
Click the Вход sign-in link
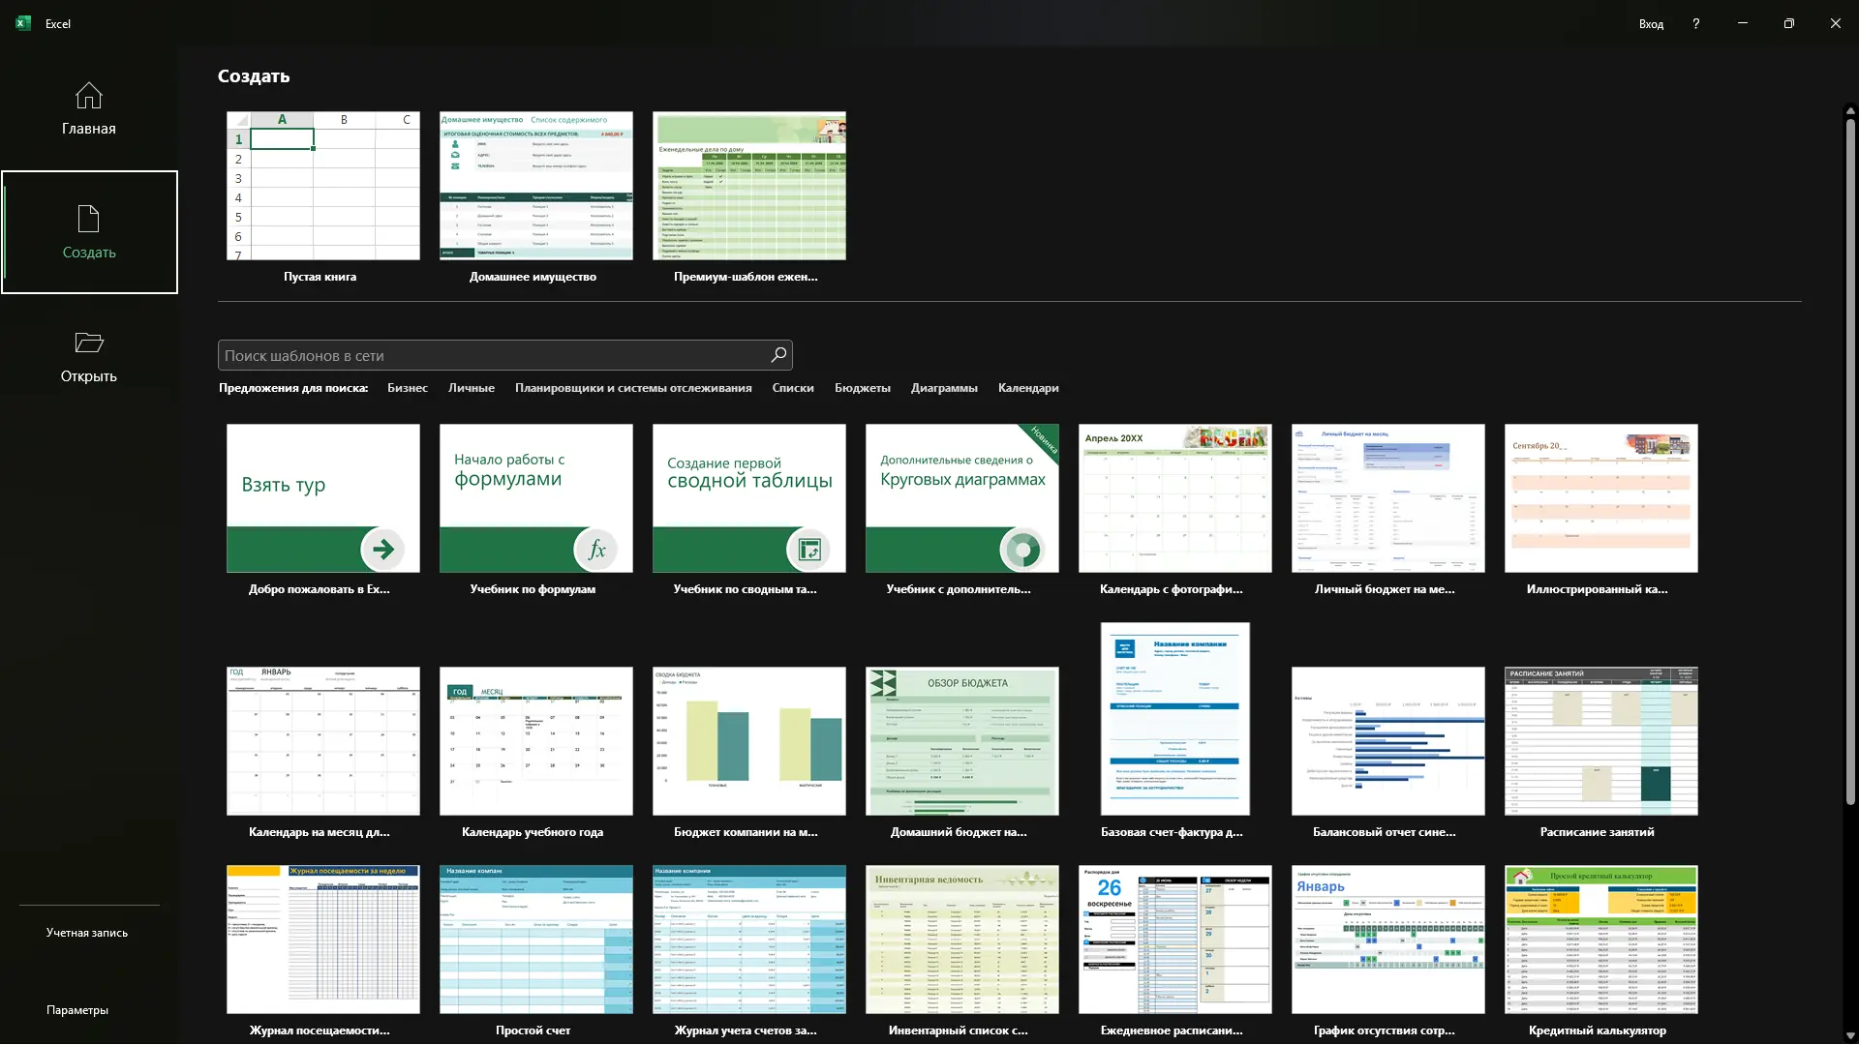[x=1651, y=23]
